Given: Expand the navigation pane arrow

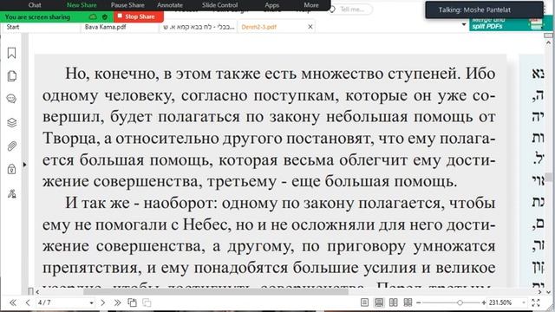Looking at the screenshot, I should 24,165.
